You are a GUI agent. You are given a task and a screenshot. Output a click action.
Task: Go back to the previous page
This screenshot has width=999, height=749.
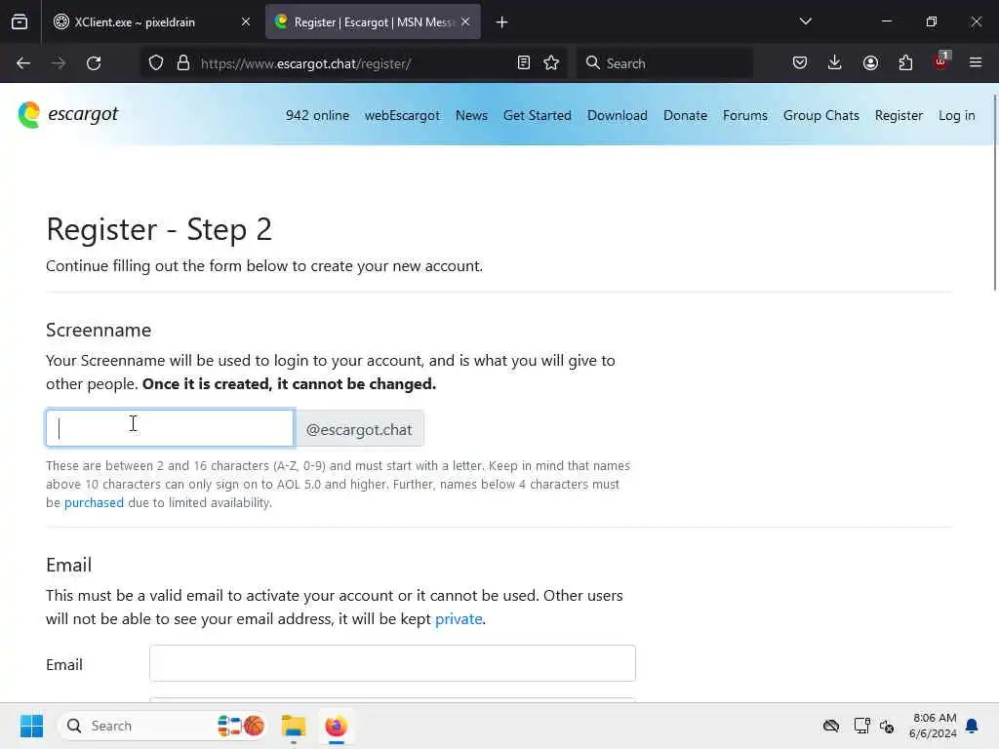tap(23, 63)
